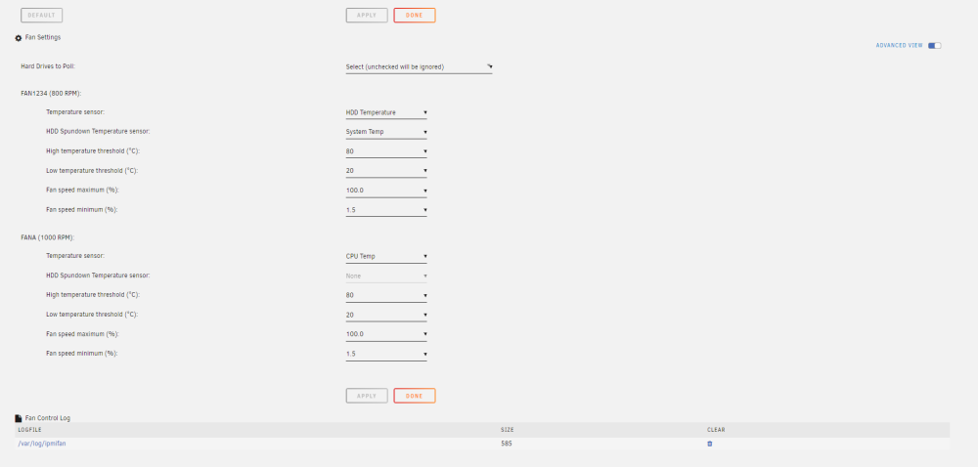
Task: Open FAN1234 Temperature sensor dropdown
Action: click(386, 112)
